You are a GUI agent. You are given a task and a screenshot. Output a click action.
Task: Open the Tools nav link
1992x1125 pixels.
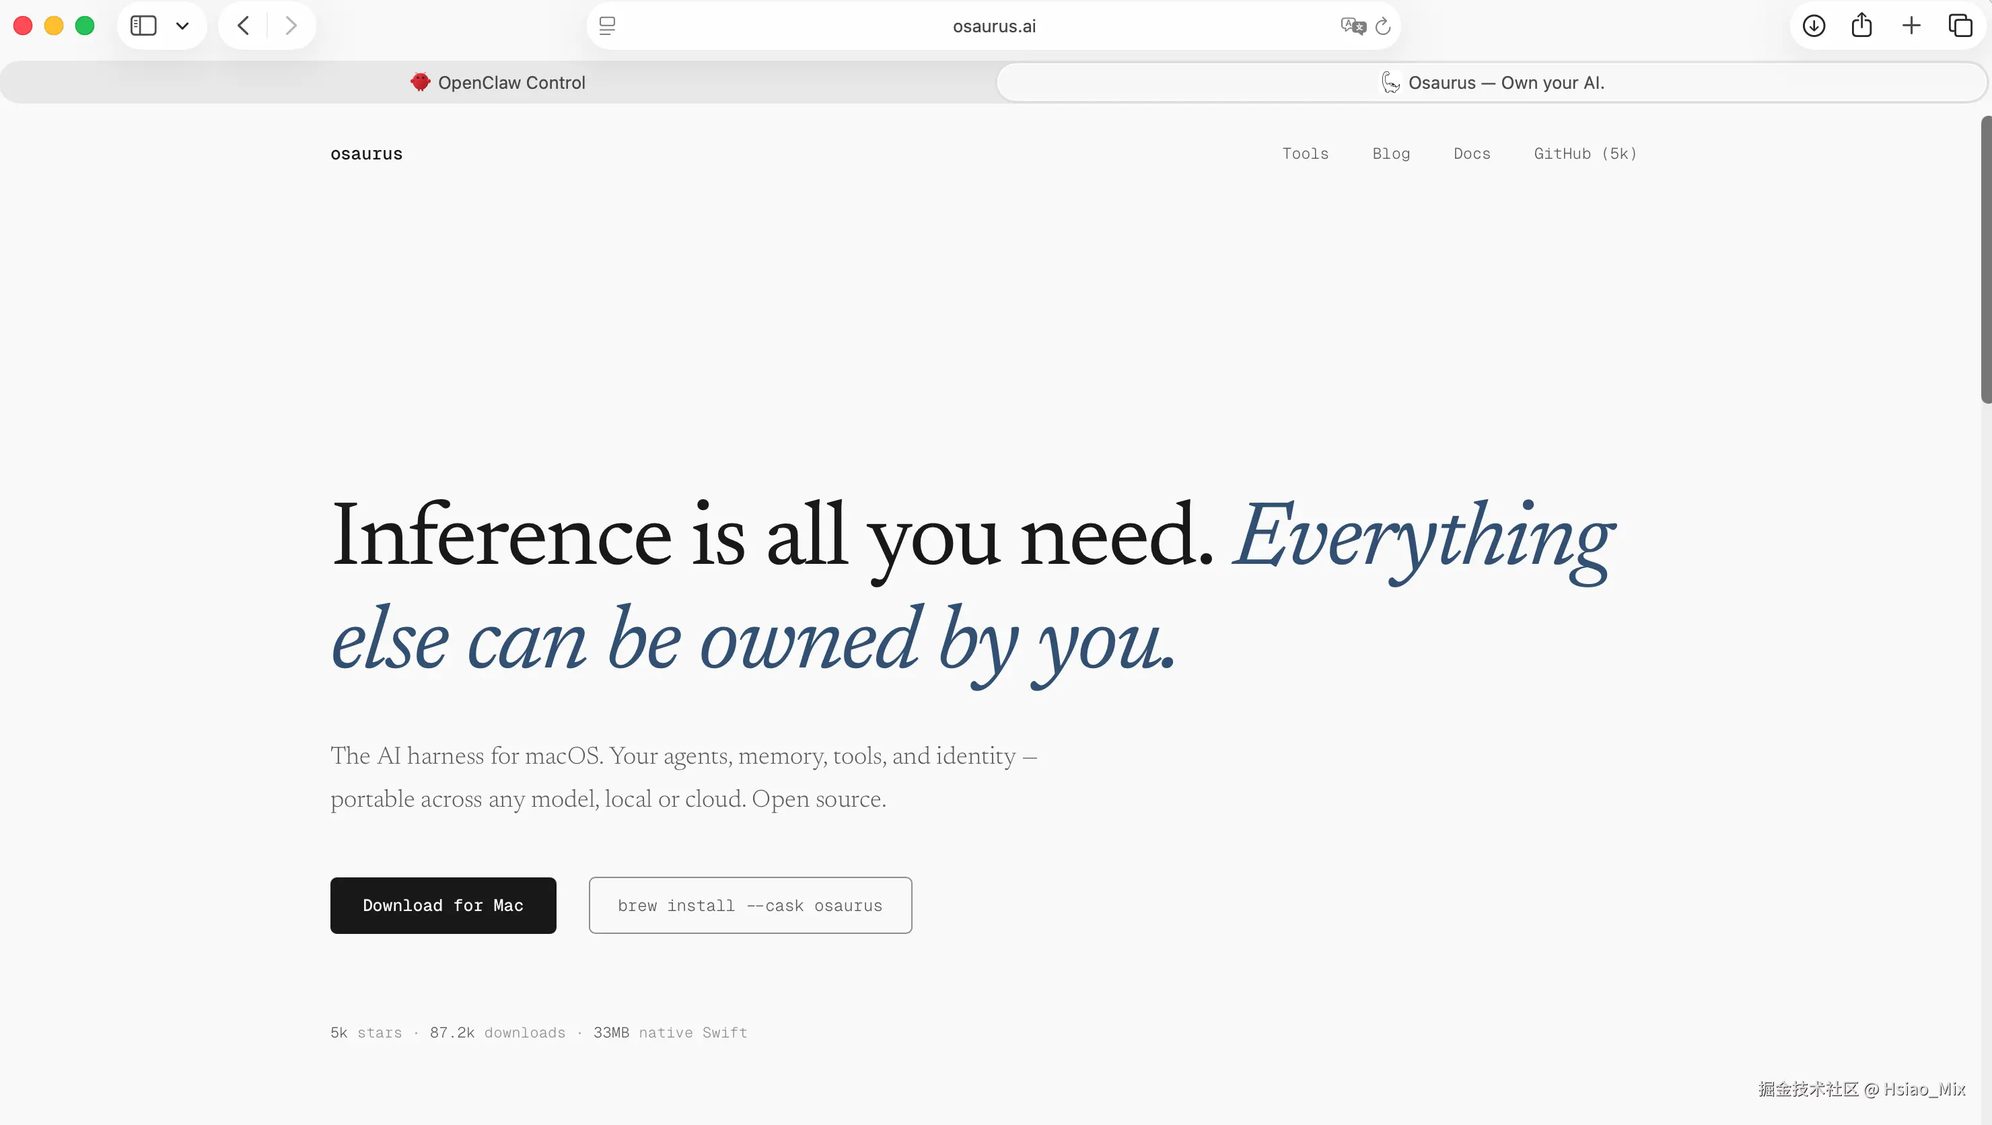1304,153
